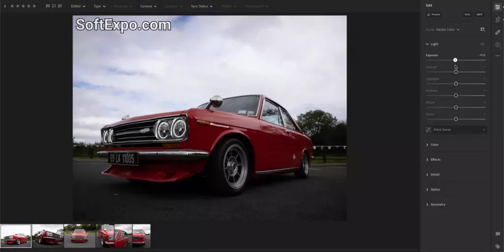
Task: Select the second filmstrip thumbnail
Action: tap(48, 236)
